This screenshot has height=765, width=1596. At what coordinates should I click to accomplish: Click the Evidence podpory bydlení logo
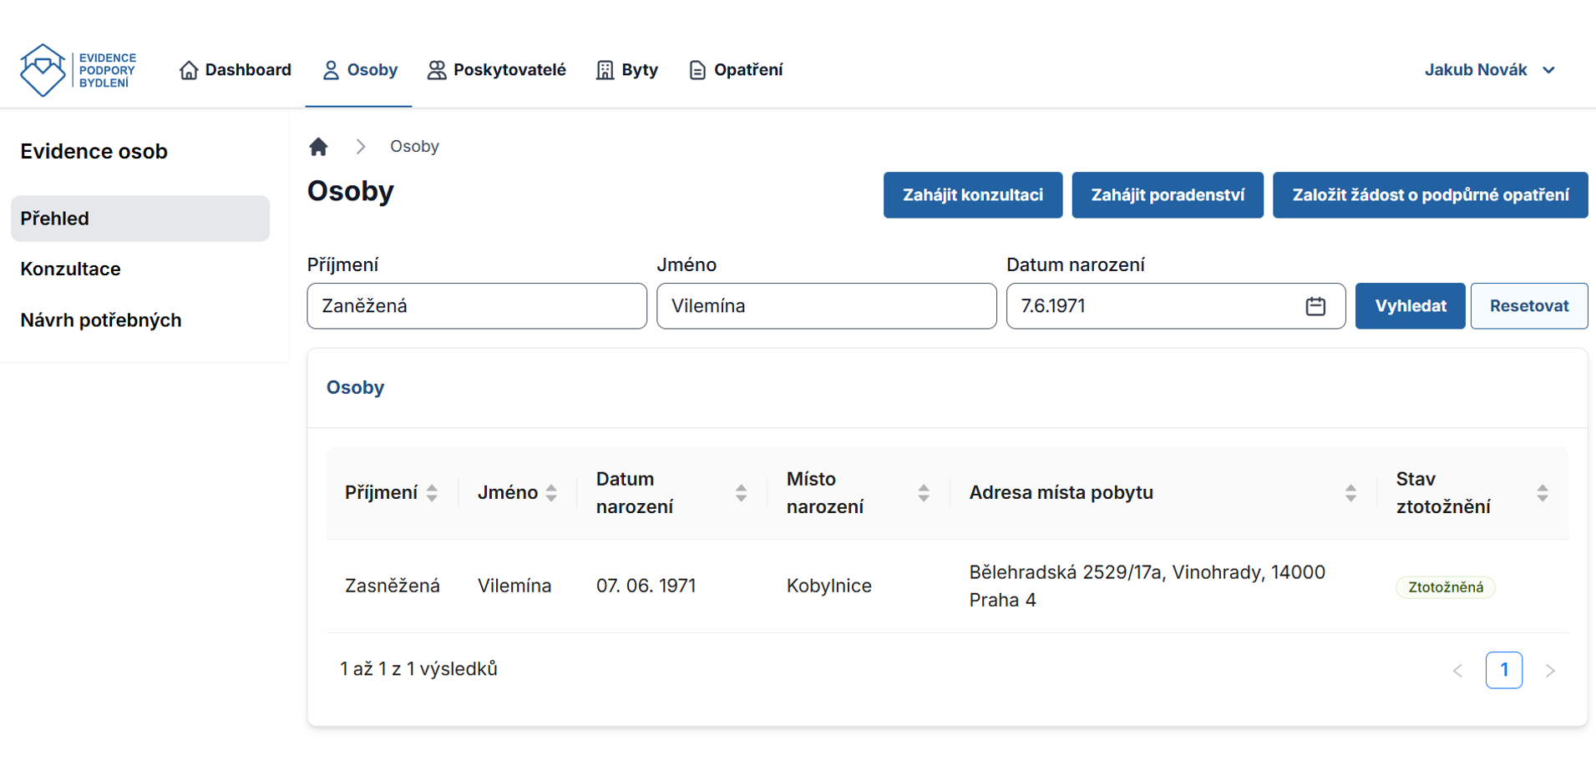point(78,70)
